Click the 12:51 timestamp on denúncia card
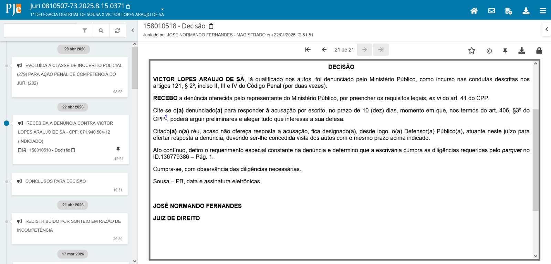Screen dimensions: 551x264 pyautogui.click(x=119, y=159)
